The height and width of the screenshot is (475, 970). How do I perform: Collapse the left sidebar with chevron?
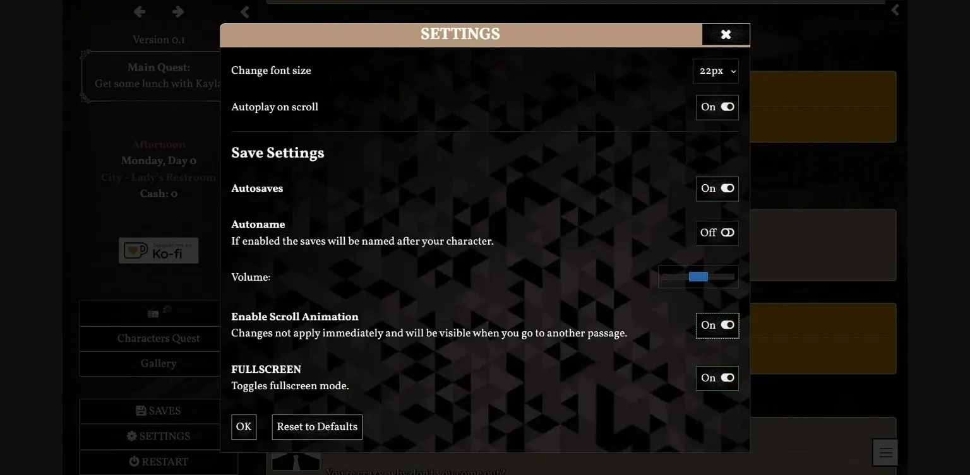coord(245,11)
